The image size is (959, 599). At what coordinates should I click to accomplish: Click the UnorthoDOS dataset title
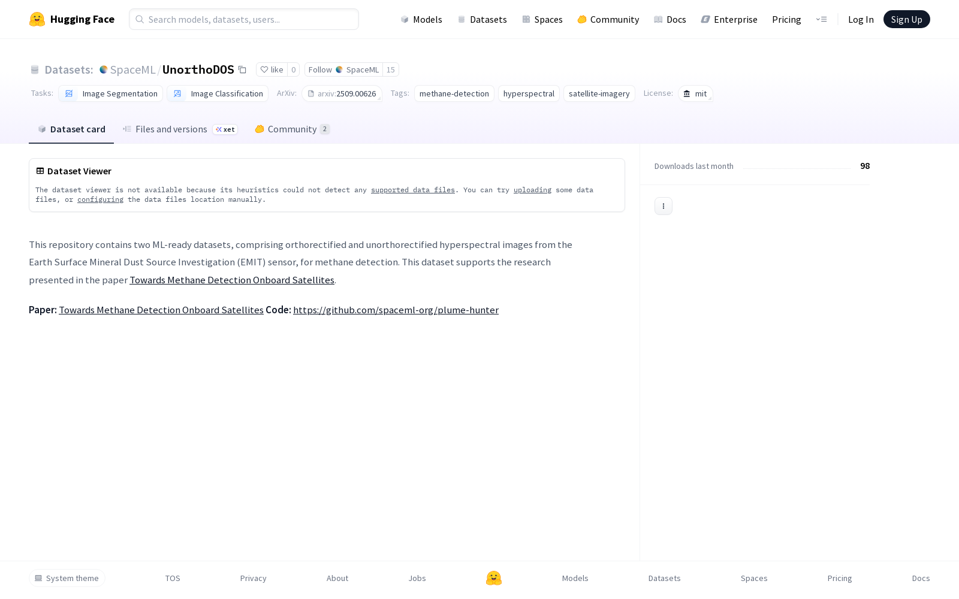198,69
